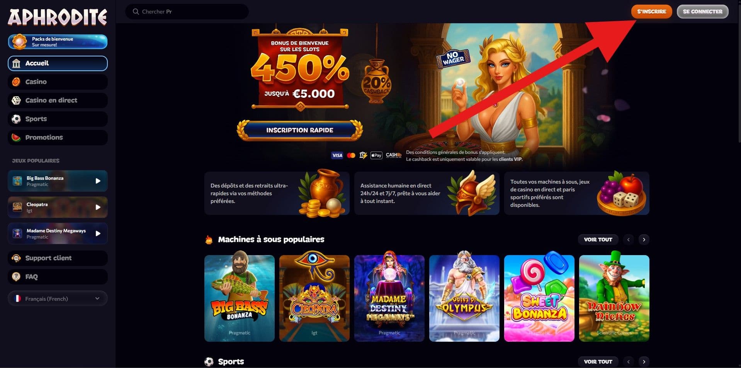This screenshot has width=741, height=368.
Task: Click the INSCRIPTION RAPIDE button
Action: (x=300, y=130)
